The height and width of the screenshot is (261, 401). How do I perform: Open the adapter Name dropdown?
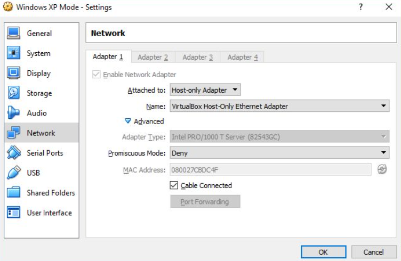point(279,106)
